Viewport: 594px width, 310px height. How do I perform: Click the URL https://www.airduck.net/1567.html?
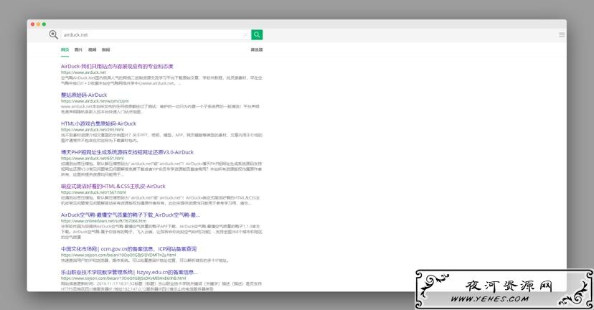tap(93, 192)
